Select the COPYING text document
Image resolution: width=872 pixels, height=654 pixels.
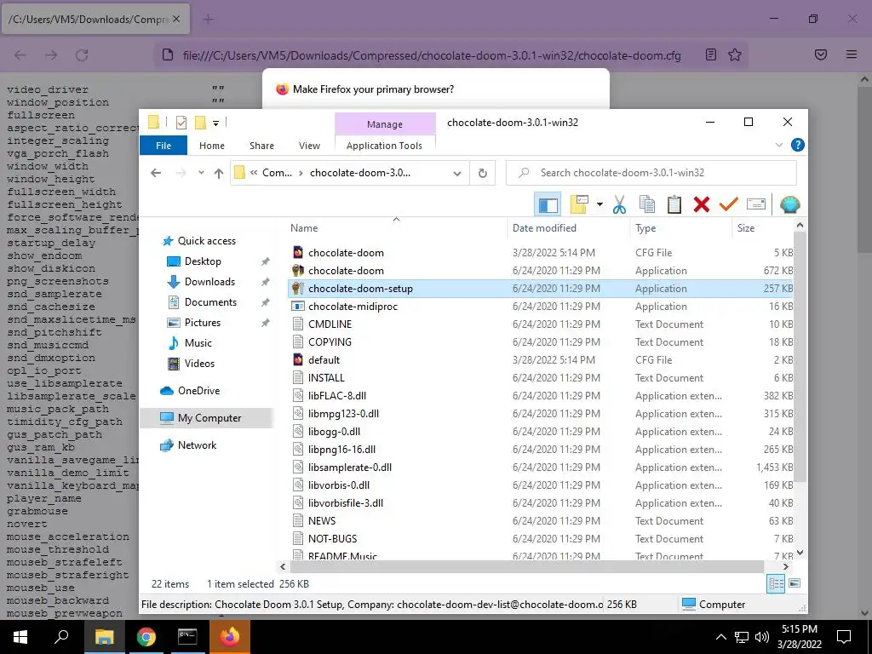point(542,342)
